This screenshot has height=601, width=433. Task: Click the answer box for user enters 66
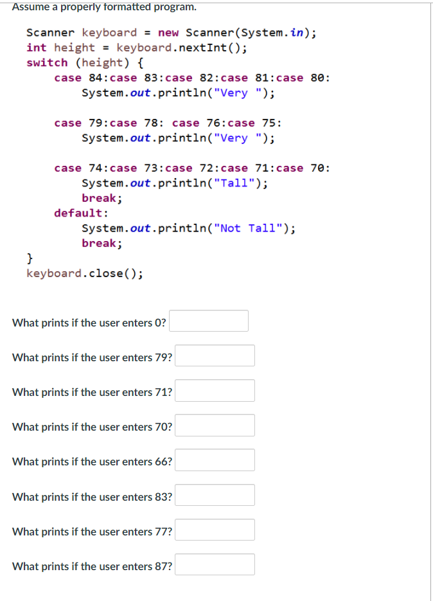215,460
